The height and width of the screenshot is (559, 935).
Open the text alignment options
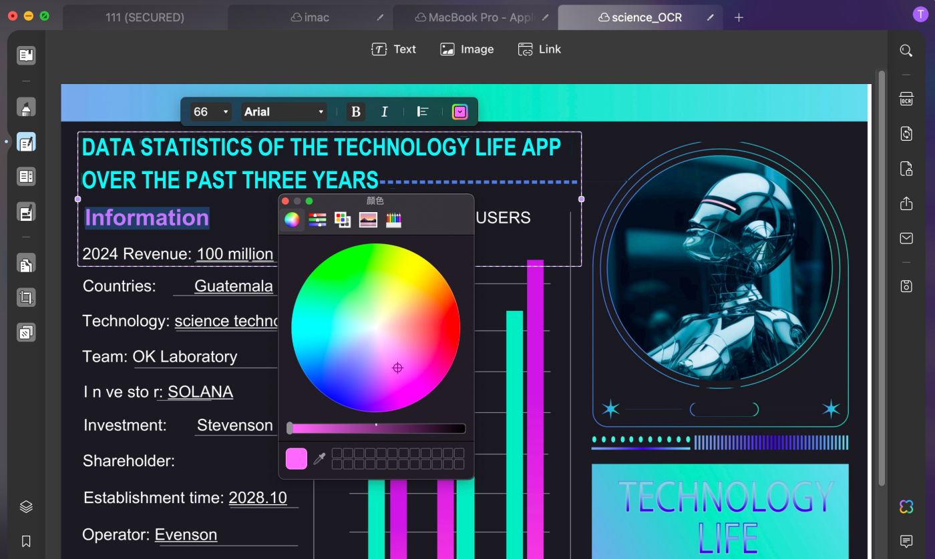(x=422, y=111)
